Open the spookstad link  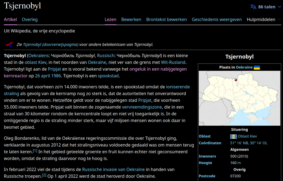108,76
